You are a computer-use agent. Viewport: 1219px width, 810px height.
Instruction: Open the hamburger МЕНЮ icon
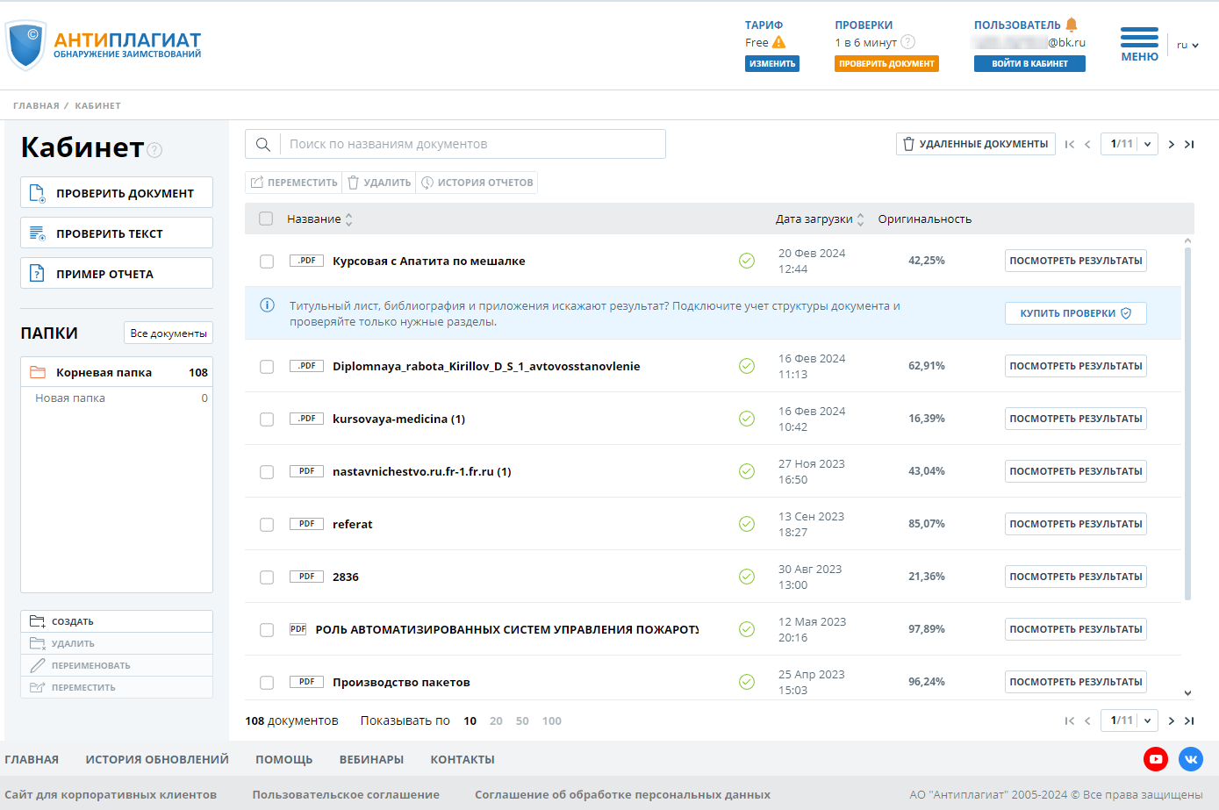click(x=1139, y=37)
